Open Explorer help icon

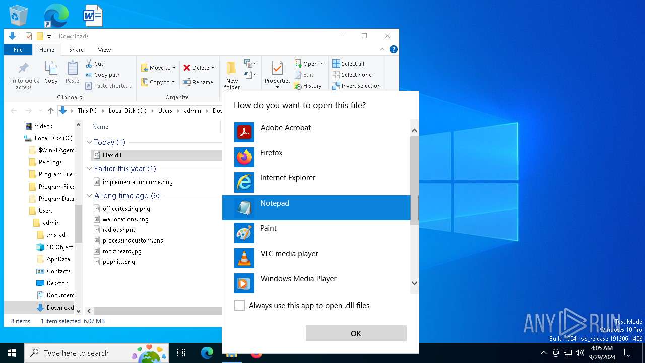[394, 49]
